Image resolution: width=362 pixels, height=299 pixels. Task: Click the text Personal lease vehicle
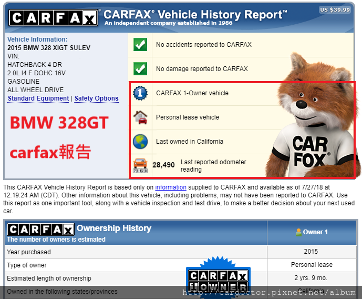pyautogui.click(x=188, y=117)
